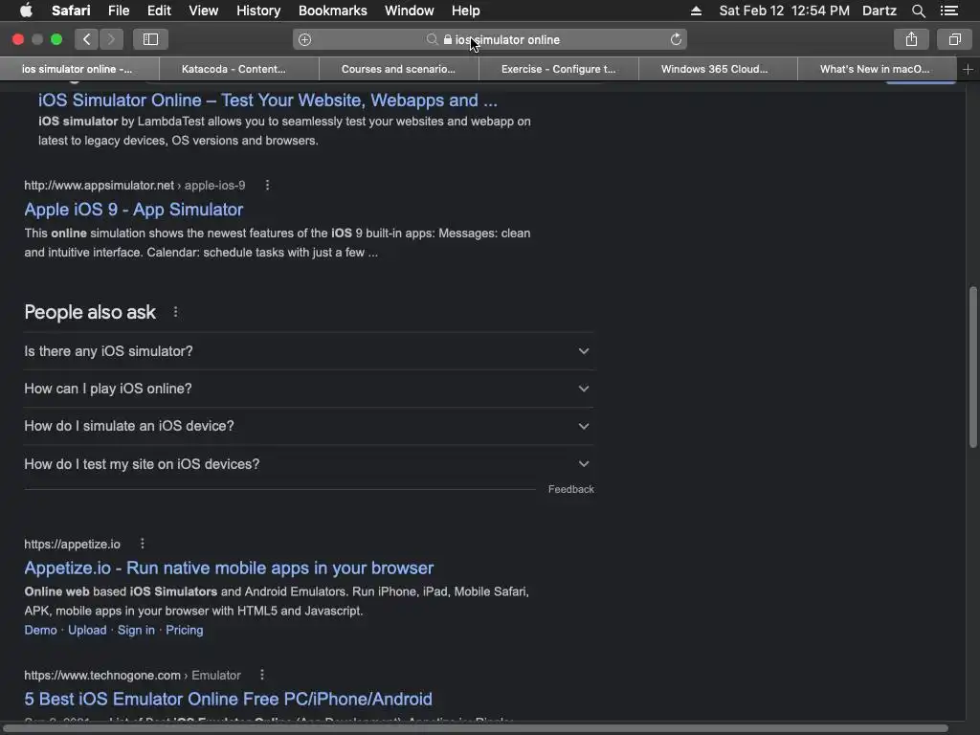Add a new tab with plus button
980x735 pixels.
[x=968, y=69]
